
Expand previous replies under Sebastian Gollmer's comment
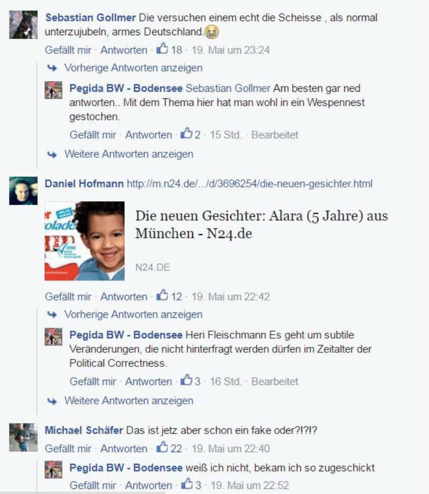pos(133,68)
